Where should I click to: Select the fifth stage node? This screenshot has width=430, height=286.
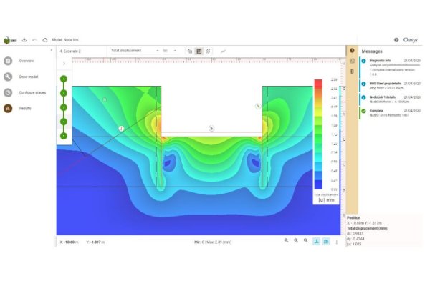(x=64, y=136)
